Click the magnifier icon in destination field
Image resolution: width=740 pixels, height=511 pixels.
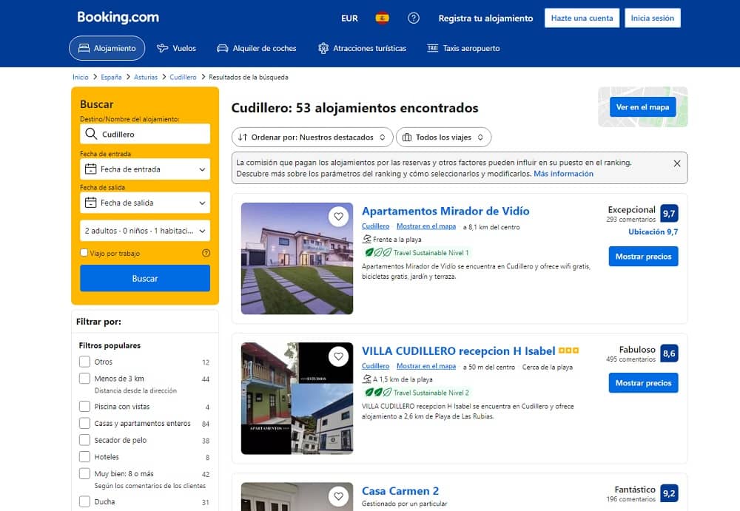point(91,134)
